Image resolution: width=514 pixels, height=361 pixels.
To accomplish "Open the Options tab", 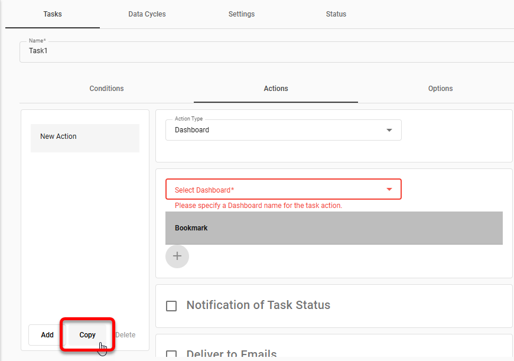I will (440, 88).
